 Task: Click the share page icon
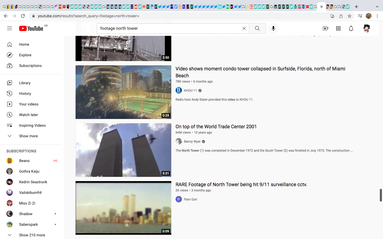point(341,16)
